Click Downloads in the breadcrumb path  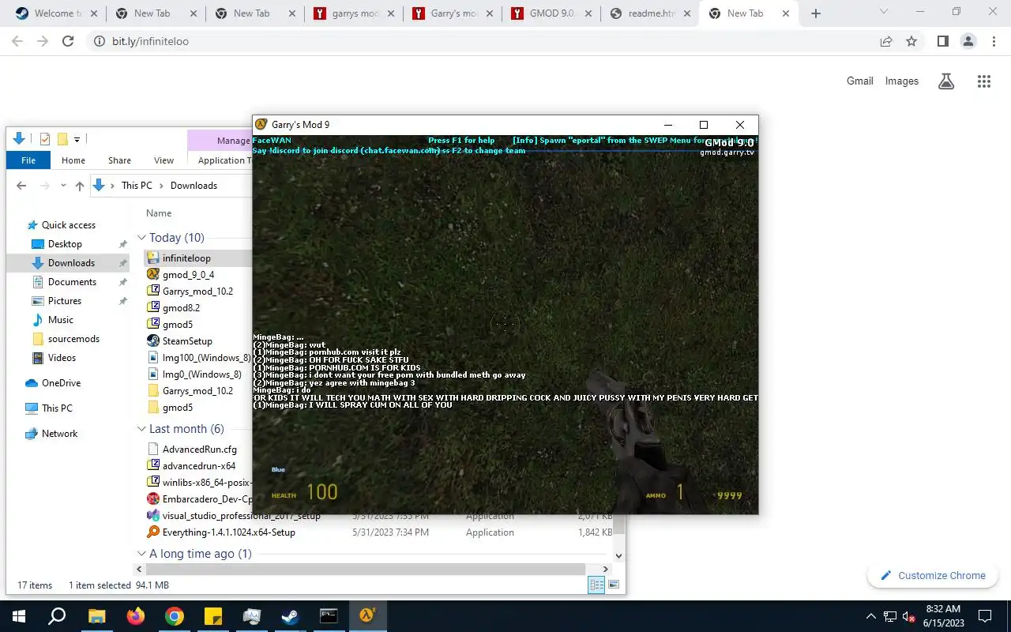click(194, 186)
